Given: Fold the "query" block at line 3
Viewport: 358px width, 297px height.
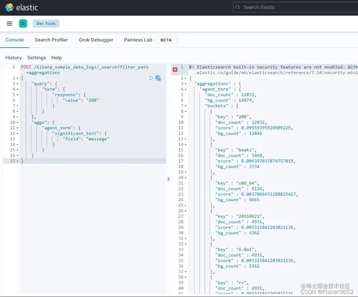Looking at the screenshot, I should [18, 84].
